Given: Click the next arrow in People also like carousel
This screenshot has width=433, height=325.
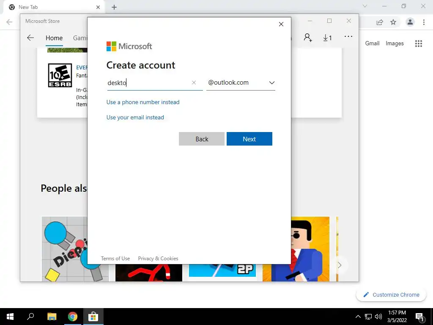Looking at the screenshot, I should tap(340, 265).
